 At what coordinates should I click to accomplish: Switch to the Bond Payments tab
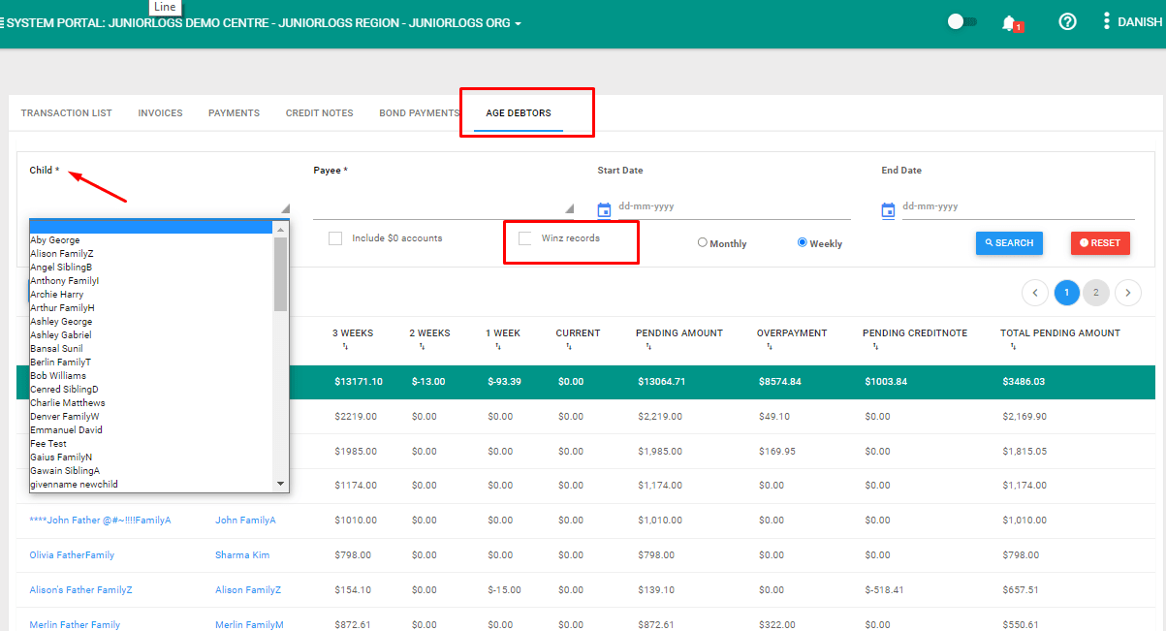click(x=419, y=113)
